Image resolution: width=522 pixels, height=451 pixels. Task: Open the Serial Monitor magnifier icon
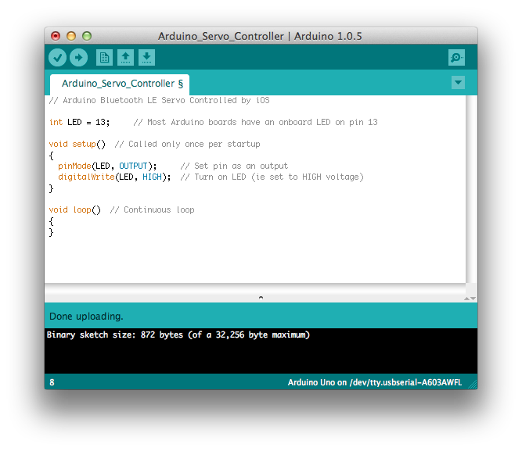click(x=456, y=58)
